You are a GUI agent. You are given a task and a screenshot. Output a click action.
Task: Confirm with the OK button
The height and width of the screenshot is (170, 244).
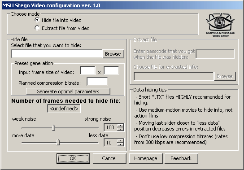73,158
